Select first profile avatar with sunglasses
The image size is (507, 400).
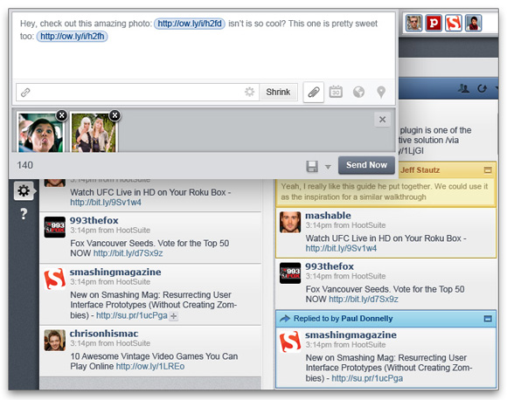click(413, 23)
